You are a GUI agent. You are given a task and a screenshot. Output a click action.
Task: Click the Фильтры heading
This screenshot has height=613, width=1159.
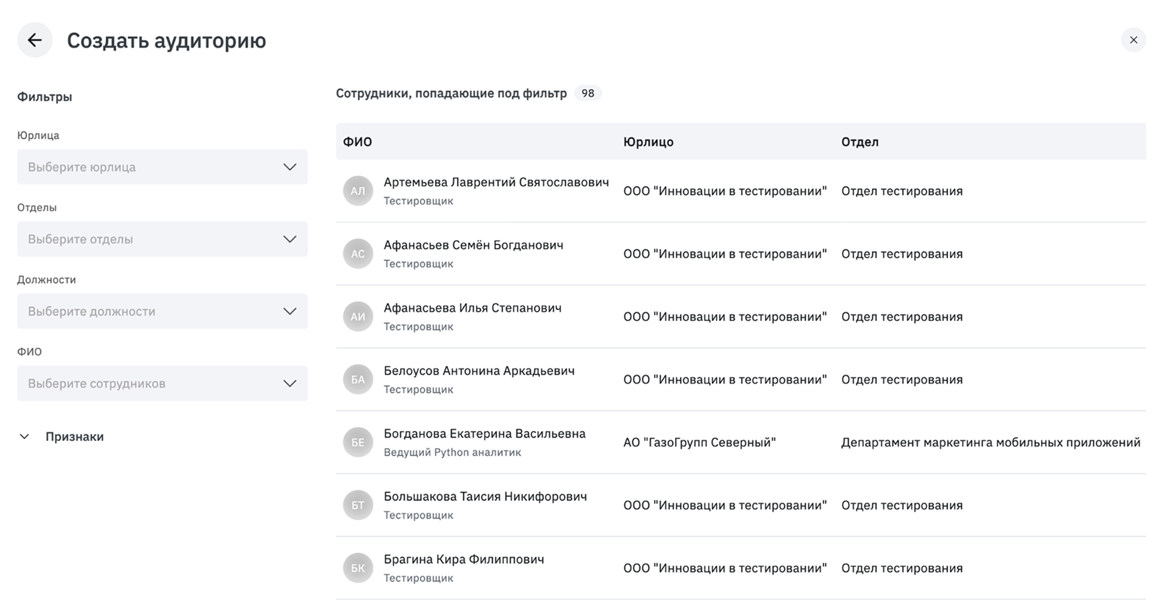click(x=45, y=97)
